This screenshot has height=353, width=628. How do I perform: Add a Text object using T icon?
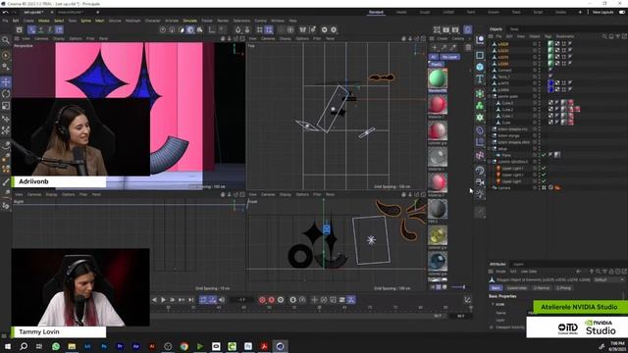(480, 78)
